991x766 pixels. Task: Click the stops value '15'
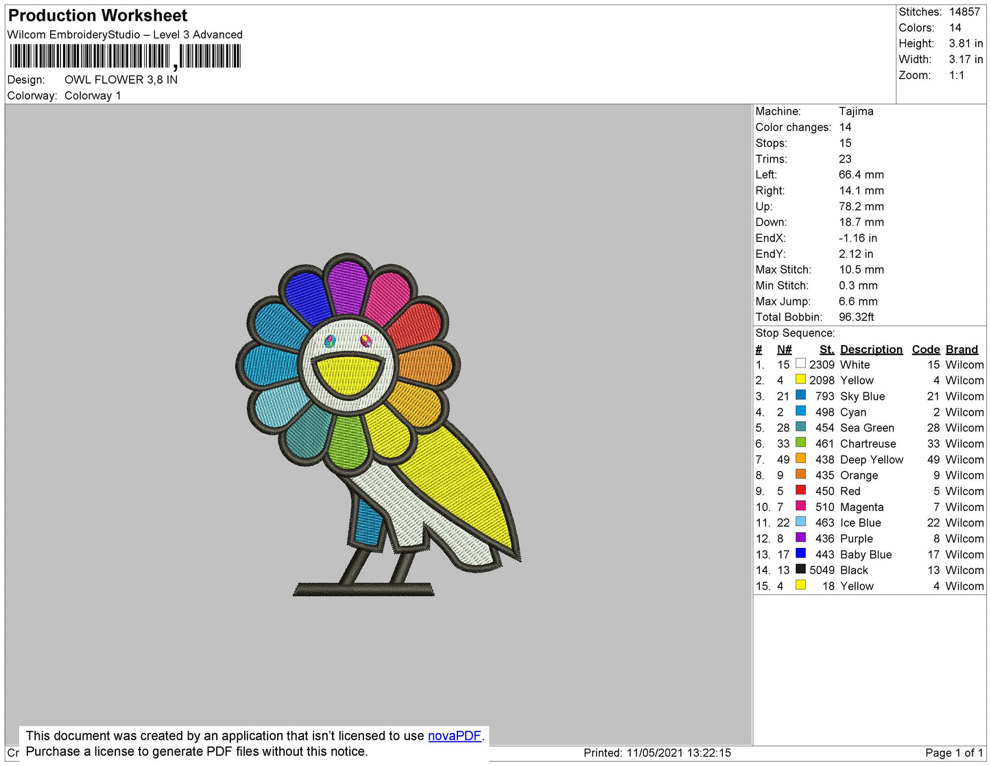[845, 143]
